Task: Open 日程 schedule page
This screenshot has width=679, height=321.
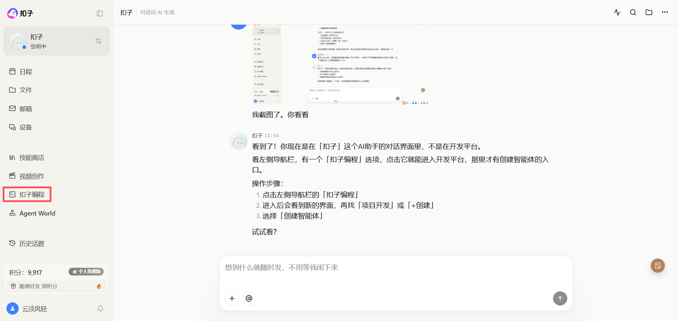Action: (x=56, y=72)
